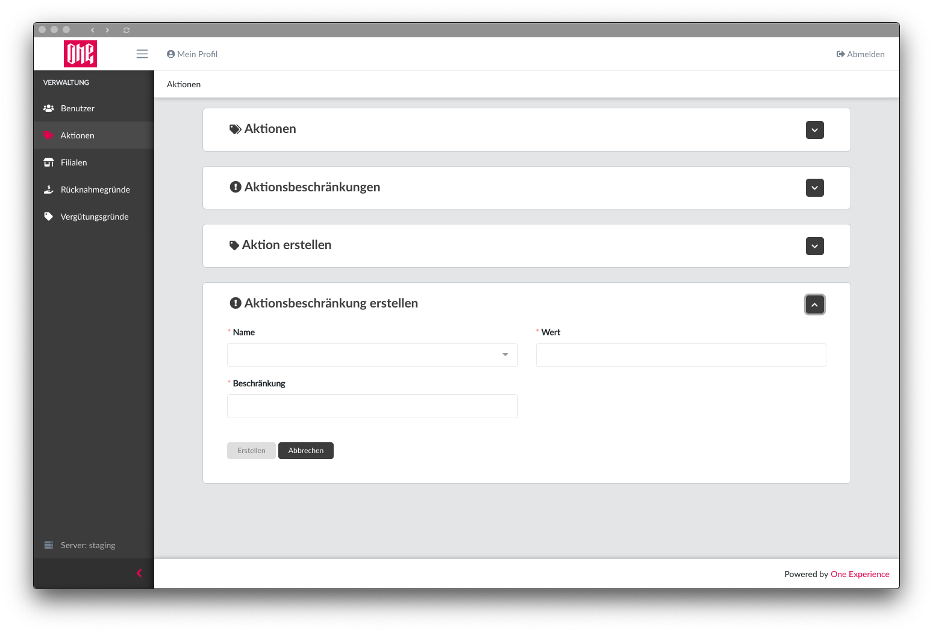Open Filialen in sidebar
Screen dimensions: 933x633
[94, 162]
